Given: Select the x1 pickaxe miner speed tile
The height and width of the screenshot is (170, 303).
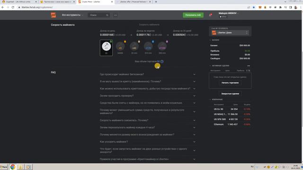Looking at the screenshot, I should (x=106, y=48).
